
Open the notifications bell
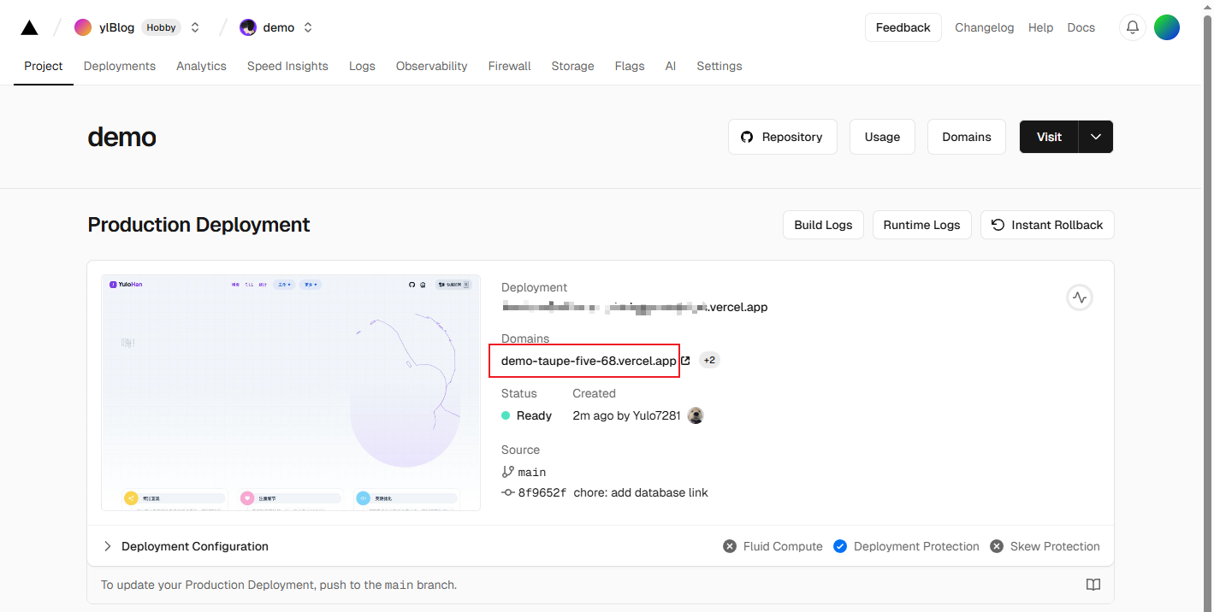(1132, 27)
